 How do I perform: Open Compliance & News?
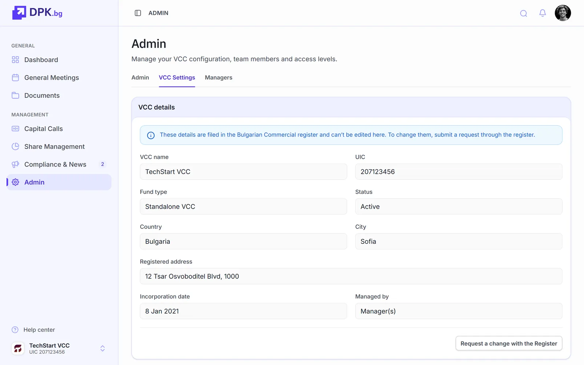pyautogui.click(x=59, y=164)
